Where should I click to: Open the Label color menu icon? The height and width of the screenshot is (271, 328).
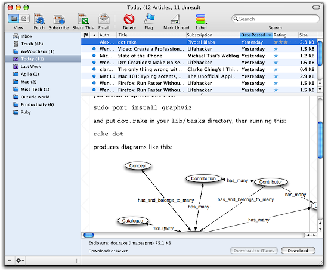pyautogui.click(x=201, y=19)
